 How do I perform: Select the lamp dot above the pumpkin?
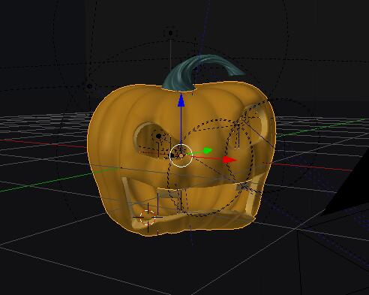coord(171,33)
